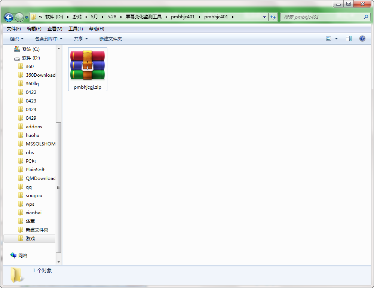Toggle the preview pane button
Image resolution: width=374 pixels, height=288 pixels.
tap(349, 39)
